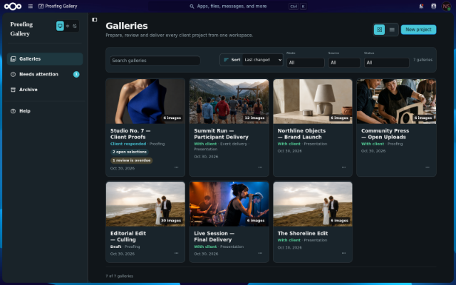This screenshot has height=285, width=456.
Task: Click the Proofing Gallery top bar label
Action: point(61,6)
